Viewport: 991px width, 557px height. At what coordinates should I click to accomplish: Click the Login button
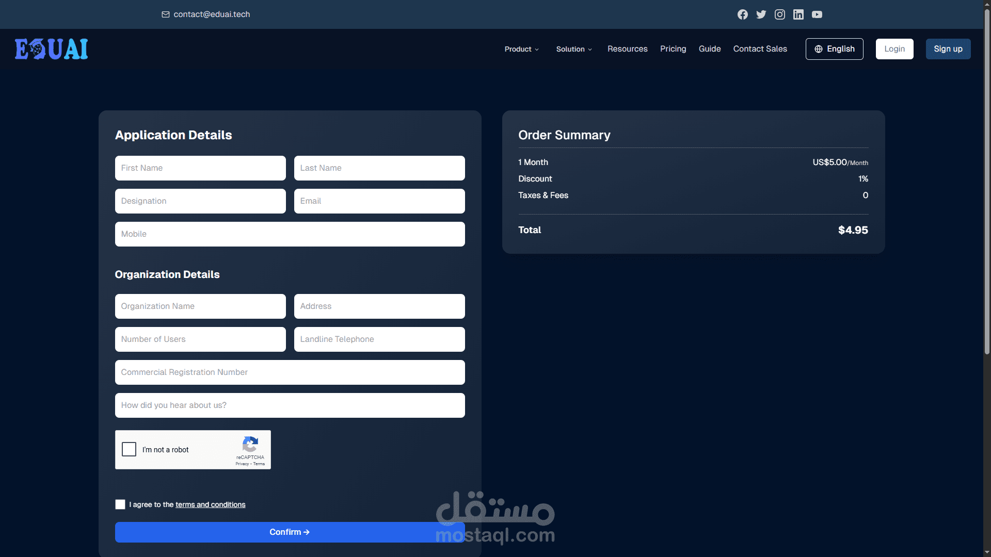coord(894,49)
